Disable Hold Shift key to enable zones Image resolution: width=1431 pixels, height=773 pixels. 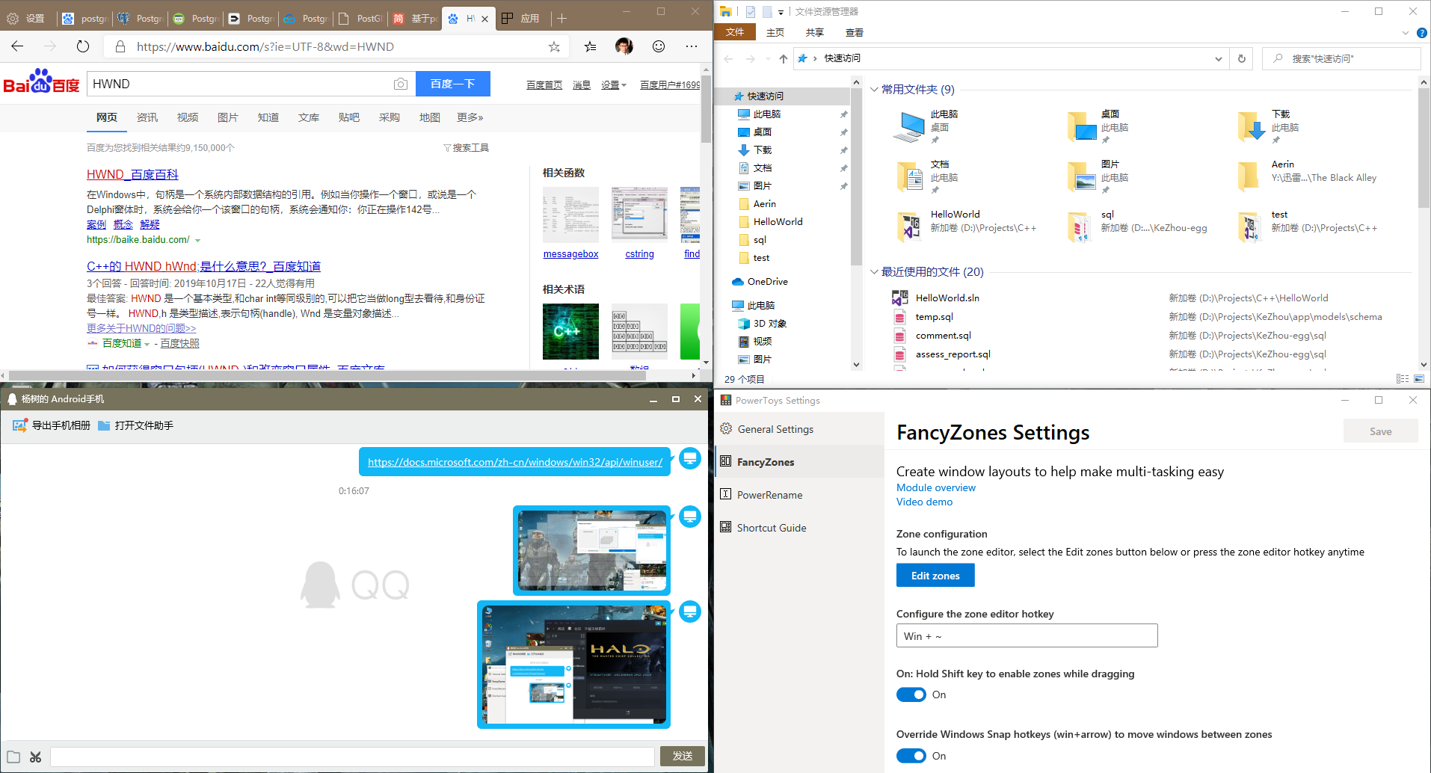911,694
